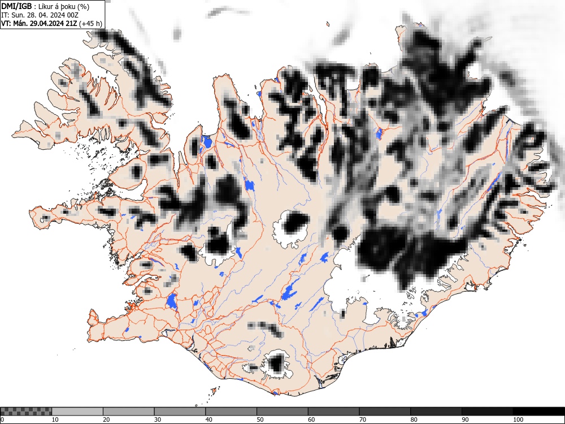Click the 10-20 percent legend swatch

click(77, 412)
